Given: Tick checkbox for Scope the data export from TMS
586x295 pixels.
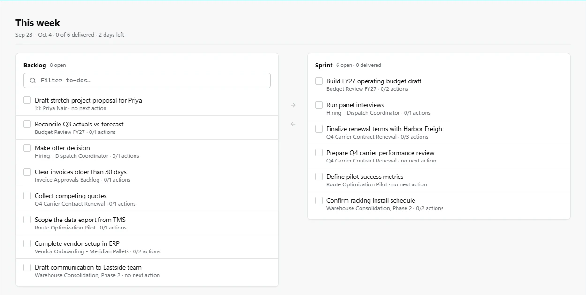Looking at the screenshot, I should click(27, 220).
